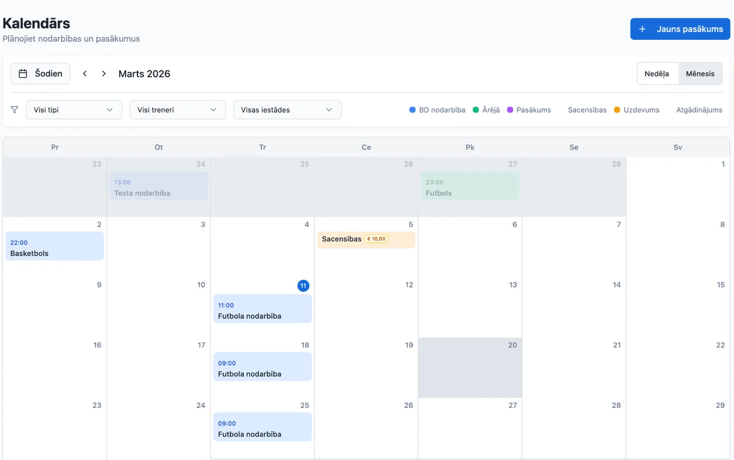The image size is (734, 460).
Task: Click the green Ārējā legend dot
Action: (x=476, y=110)
